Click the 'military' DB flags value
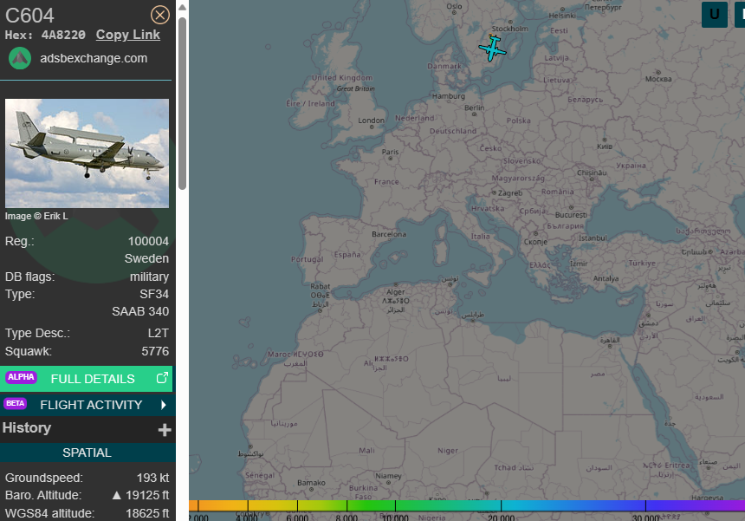745x521 pixels. (x=149, y=277)
